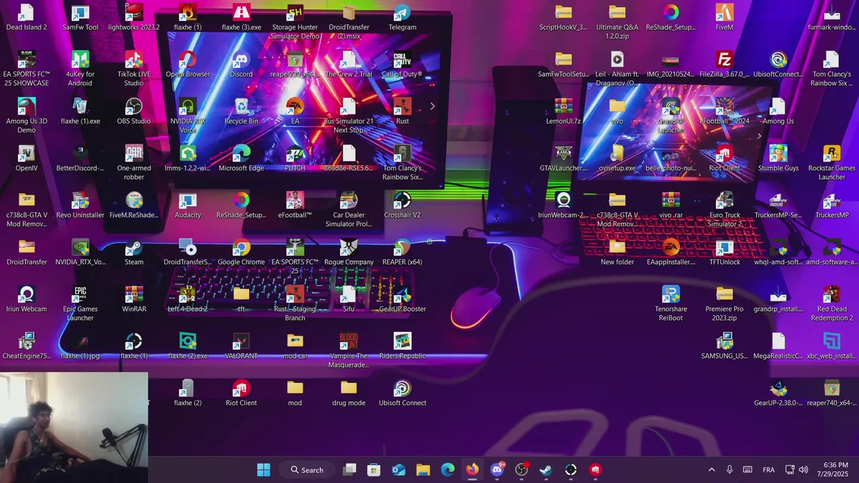Image resolution: width=859 pixels, height=483 pixels.
Task: Click the REAPER (x64) desktop icon
Action: click(x=402, y=253)
